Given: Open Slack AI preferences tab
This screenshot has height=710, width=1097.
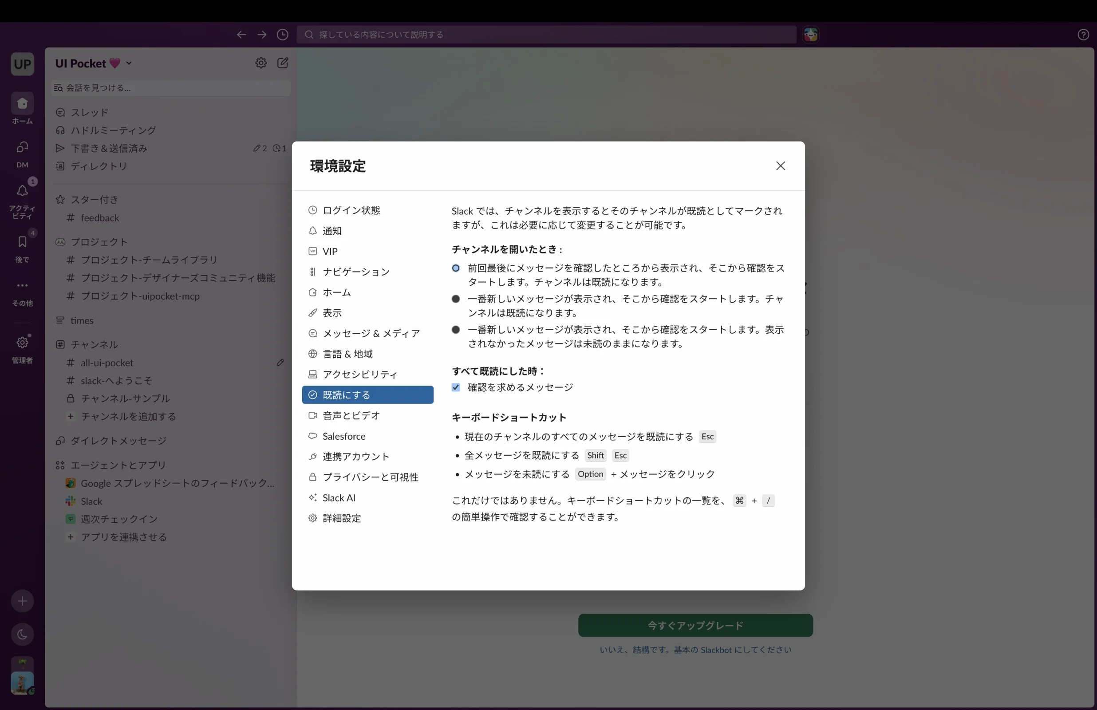Looking at the screenshot, I should (x=367, y=497).
